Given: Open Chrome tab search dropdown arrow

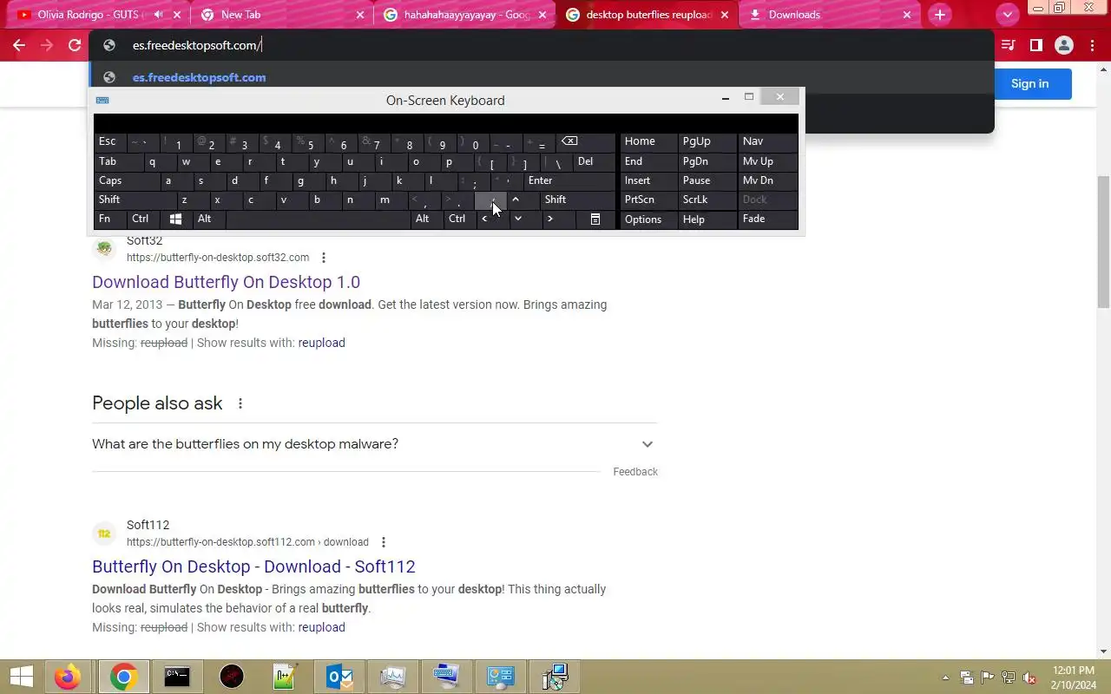Looking at the screenshot, I should (x=1007, y=15).
